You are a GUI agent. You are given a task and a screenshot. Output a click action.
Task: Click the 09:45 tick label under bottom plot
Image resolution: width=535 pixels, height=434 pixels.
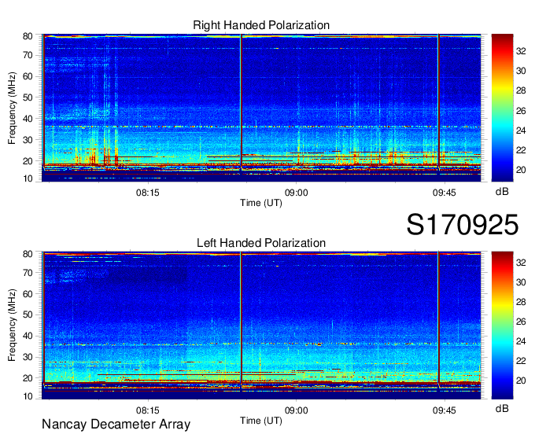[x=445, y=410]
